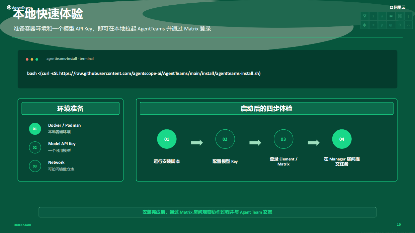The image size is (415, 233).
Task: Click the 一个可用模型 description
Action: click(60, 150)
